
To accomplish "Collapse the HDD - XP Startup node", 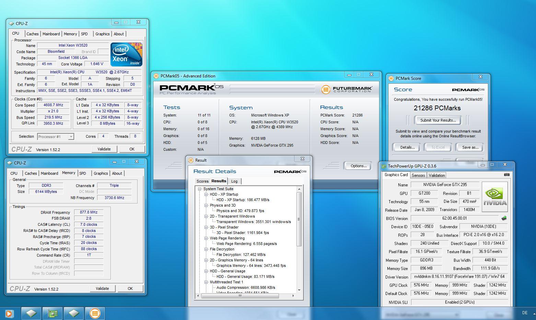I will point(206,194).
